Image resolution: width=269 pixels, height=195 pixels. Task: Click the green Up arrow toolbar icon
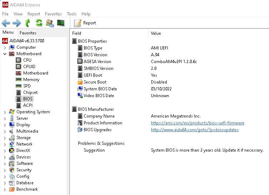[x=28, y=23]
